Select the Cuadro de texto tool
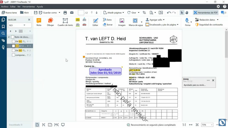Image resolution: width=228 pixels, height=128 pixels. point(65,22)
